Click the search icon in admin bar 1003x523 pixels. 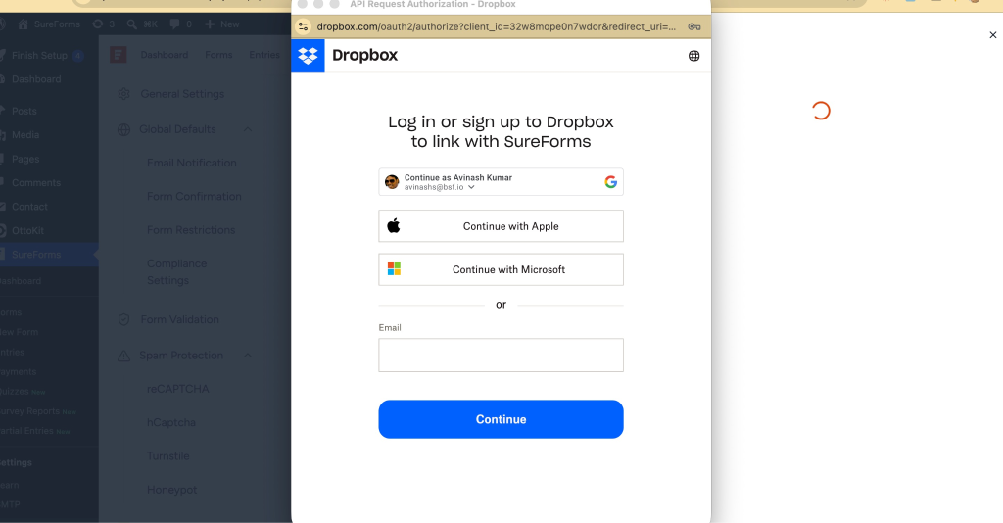(x=132, y=24)
